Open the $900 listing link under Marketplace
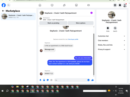 point(54,20)
